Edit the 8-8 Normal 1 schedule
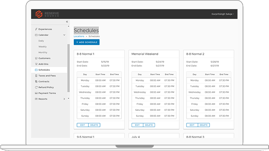 [82, 125]
